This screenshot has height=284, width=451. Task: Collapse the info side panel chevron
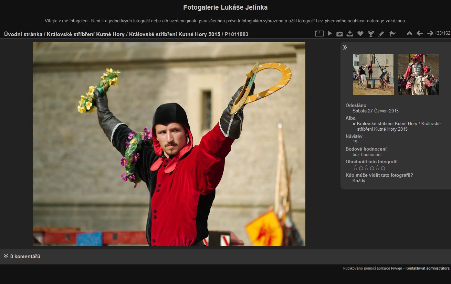click(345, 47)
